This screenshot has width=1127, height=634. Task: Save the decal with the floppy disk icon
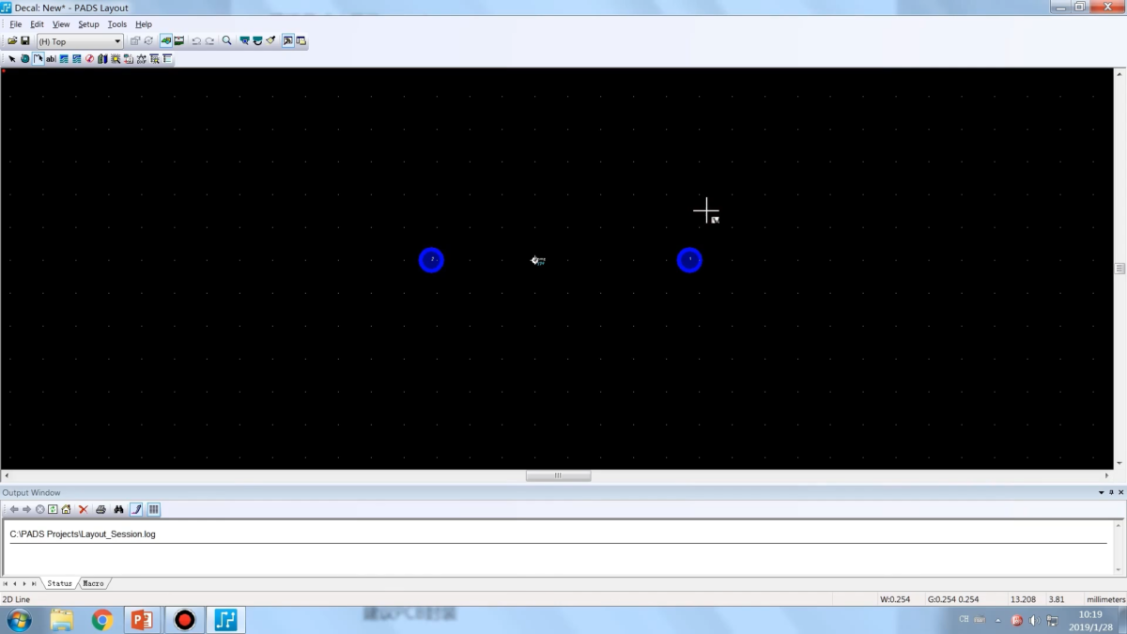tap(25, 41)
